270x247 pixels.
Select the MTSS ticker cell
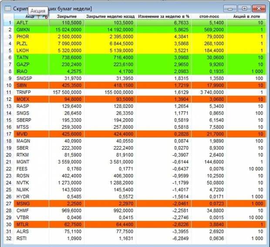point(31,127)
